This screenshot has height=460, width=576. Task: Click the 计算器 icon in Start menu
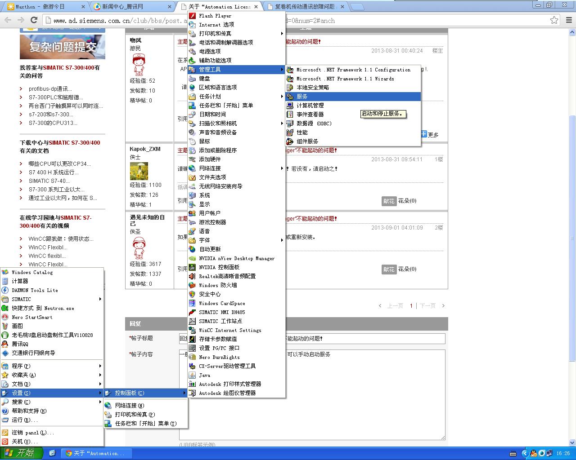coord(5,281)
